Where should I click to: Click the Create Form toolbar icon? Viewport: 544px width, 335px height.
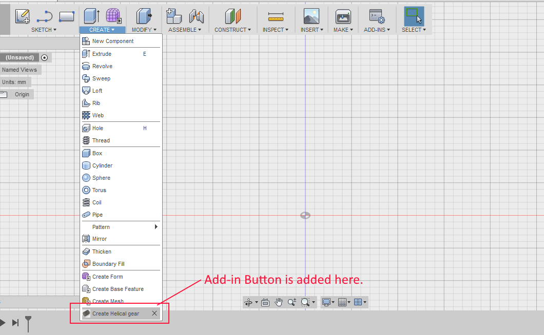pos(113,16)
